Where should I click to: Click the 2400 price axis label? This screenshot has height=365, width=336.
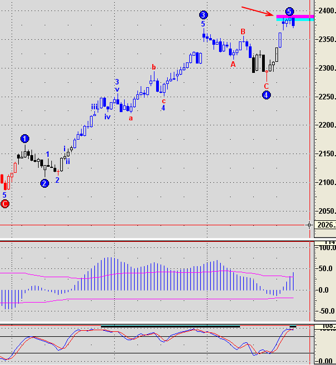tap(327, 10)
